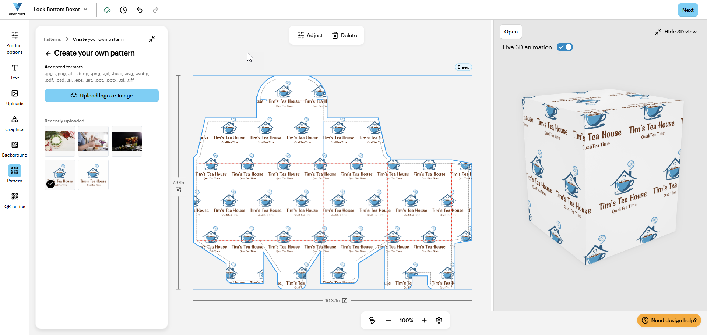This screenshot has width=707, height=335.
Task: Toggle Live 3D animation switch
Action: [565, 47]
